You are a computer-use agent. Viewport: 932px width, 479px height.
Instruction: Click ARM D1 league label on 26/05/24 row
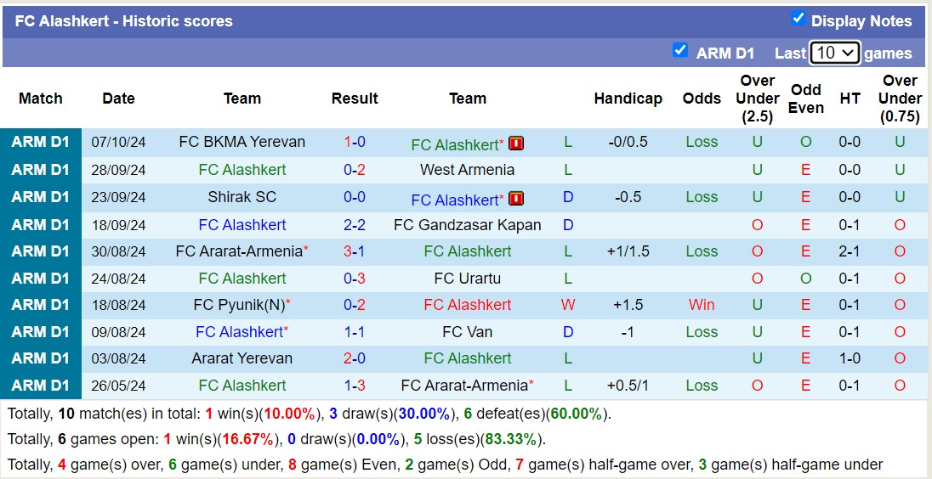[x=41, y=386]
